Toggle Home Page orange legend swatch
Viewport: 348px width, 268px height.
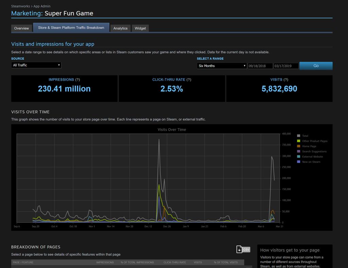298,146
